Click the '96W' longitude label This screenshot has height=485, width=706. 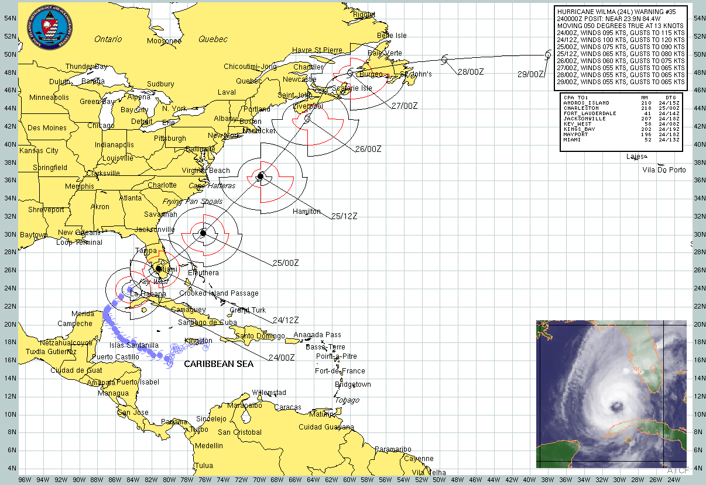click(x=25, y=480)
